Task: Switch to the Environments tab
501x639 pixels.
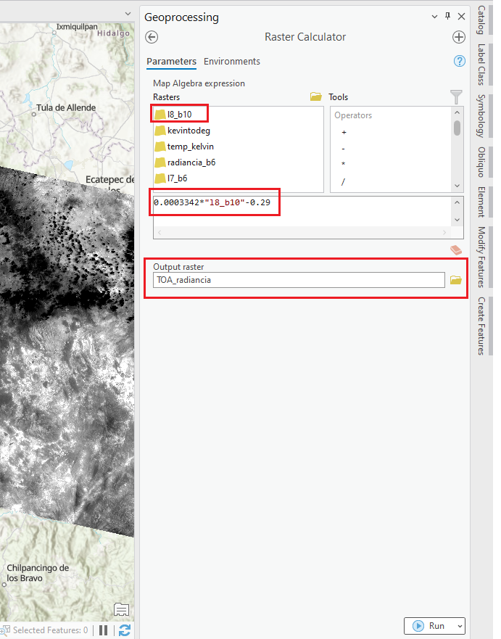Action: [231, 62]
